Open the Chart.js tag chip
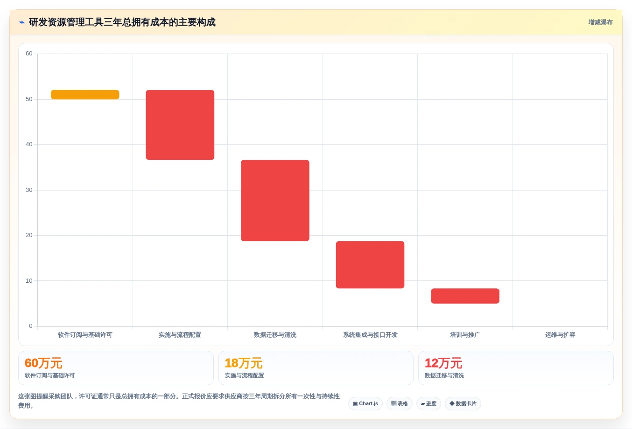 (x=365, y=403)
